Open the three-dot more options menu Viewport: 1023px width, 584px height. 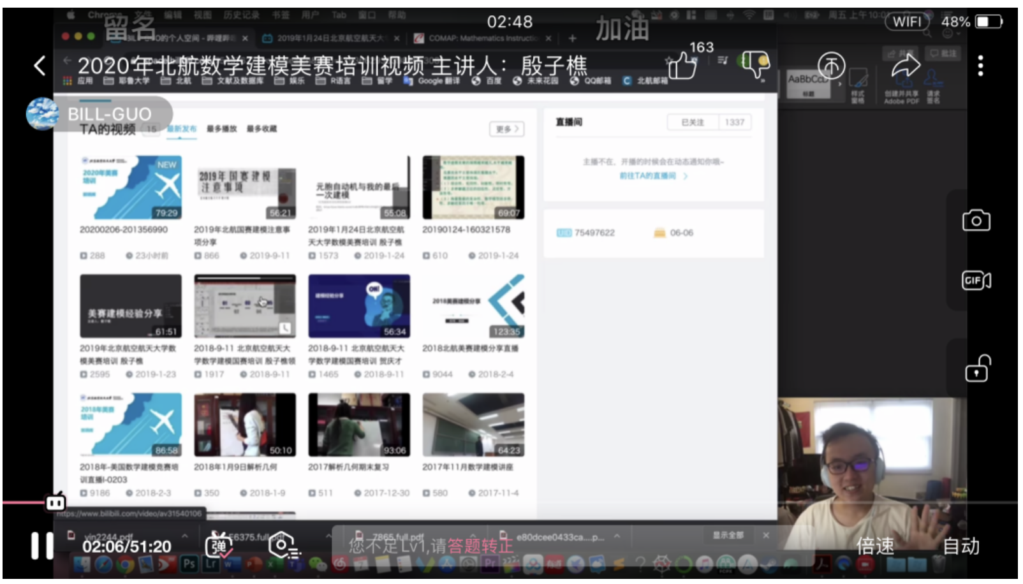coord(981,66)
